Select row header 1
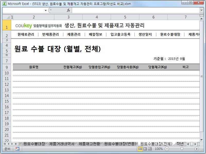The image size is (206, 154). (7, 25)
